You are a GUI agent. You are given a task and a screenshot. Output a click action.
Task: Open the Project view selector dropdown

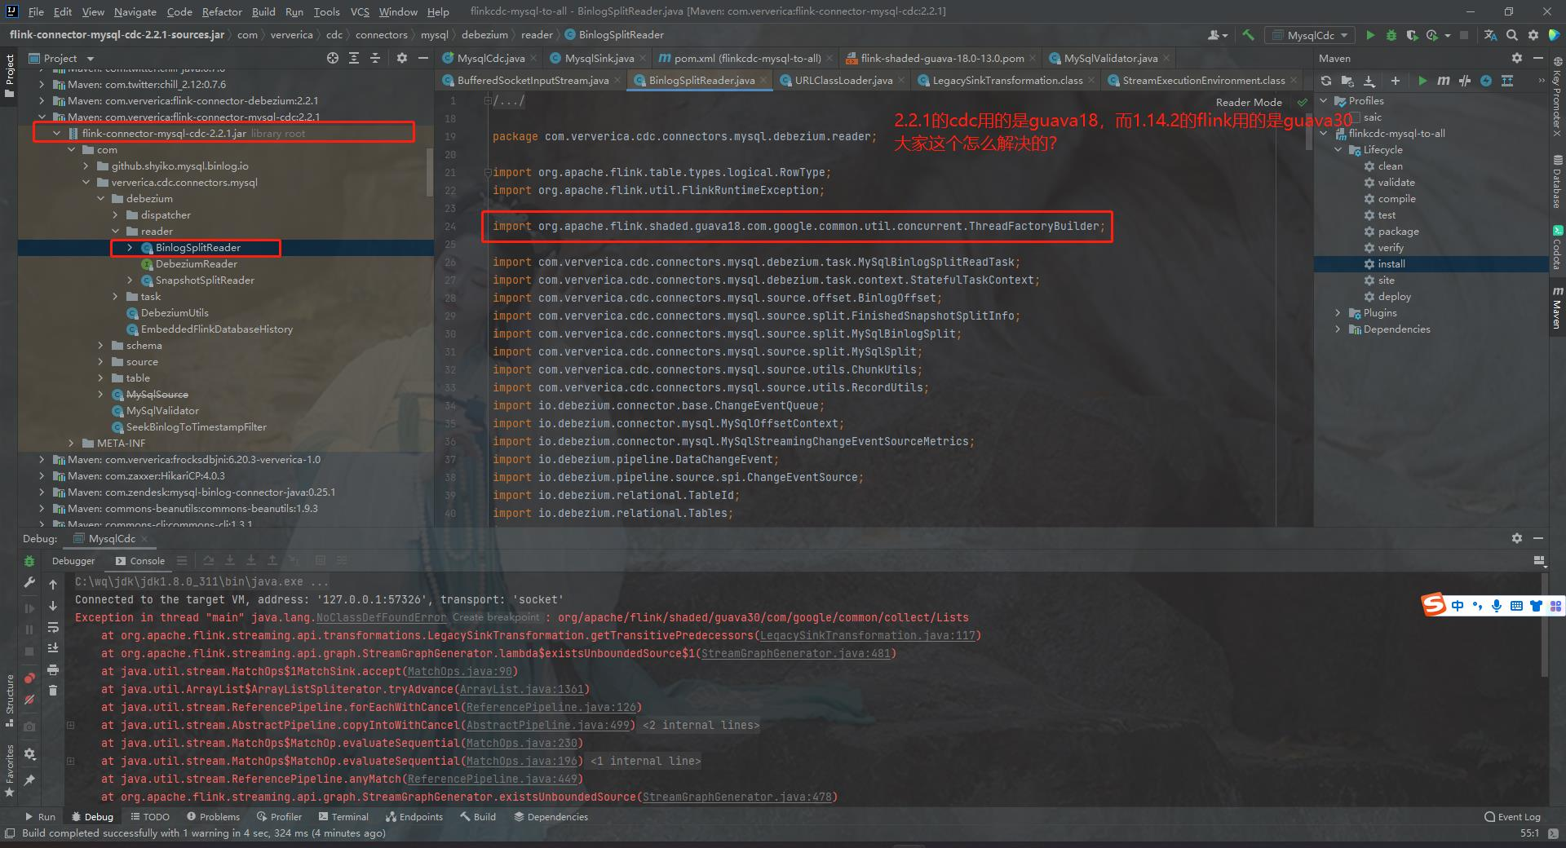pos(62,58)
